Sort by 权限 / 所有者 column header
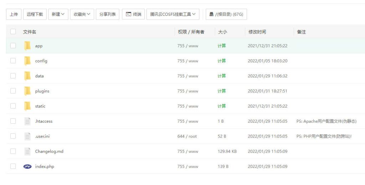Image resolution: width=365 pixels, height=185 pixels. (191, 32)
